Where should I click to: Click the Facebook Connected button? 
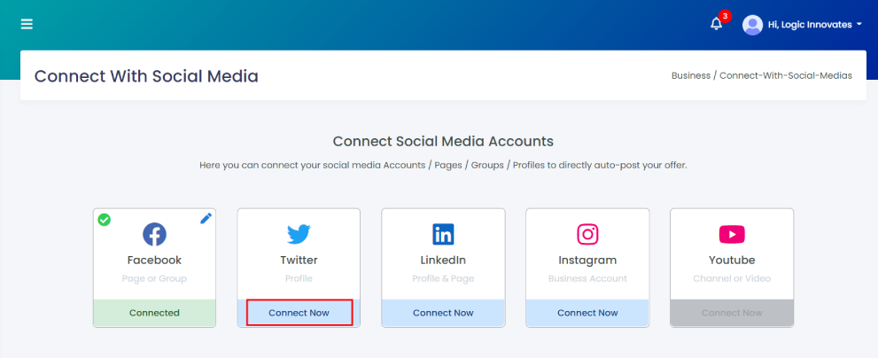pos(154,313)
